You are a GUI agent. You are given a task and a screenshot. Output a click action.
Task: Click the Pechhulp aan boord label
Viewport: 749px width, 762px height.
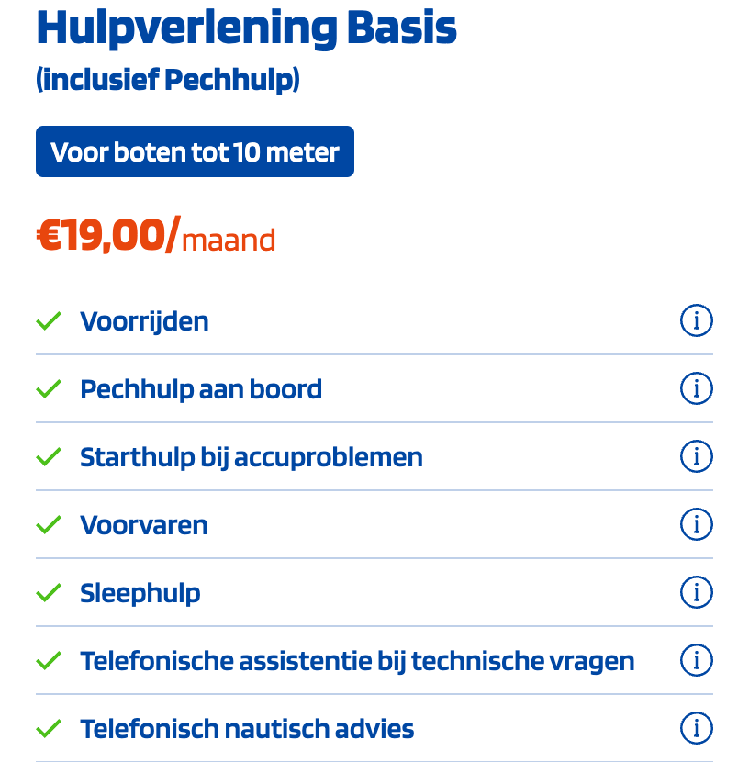pos(201,389)
